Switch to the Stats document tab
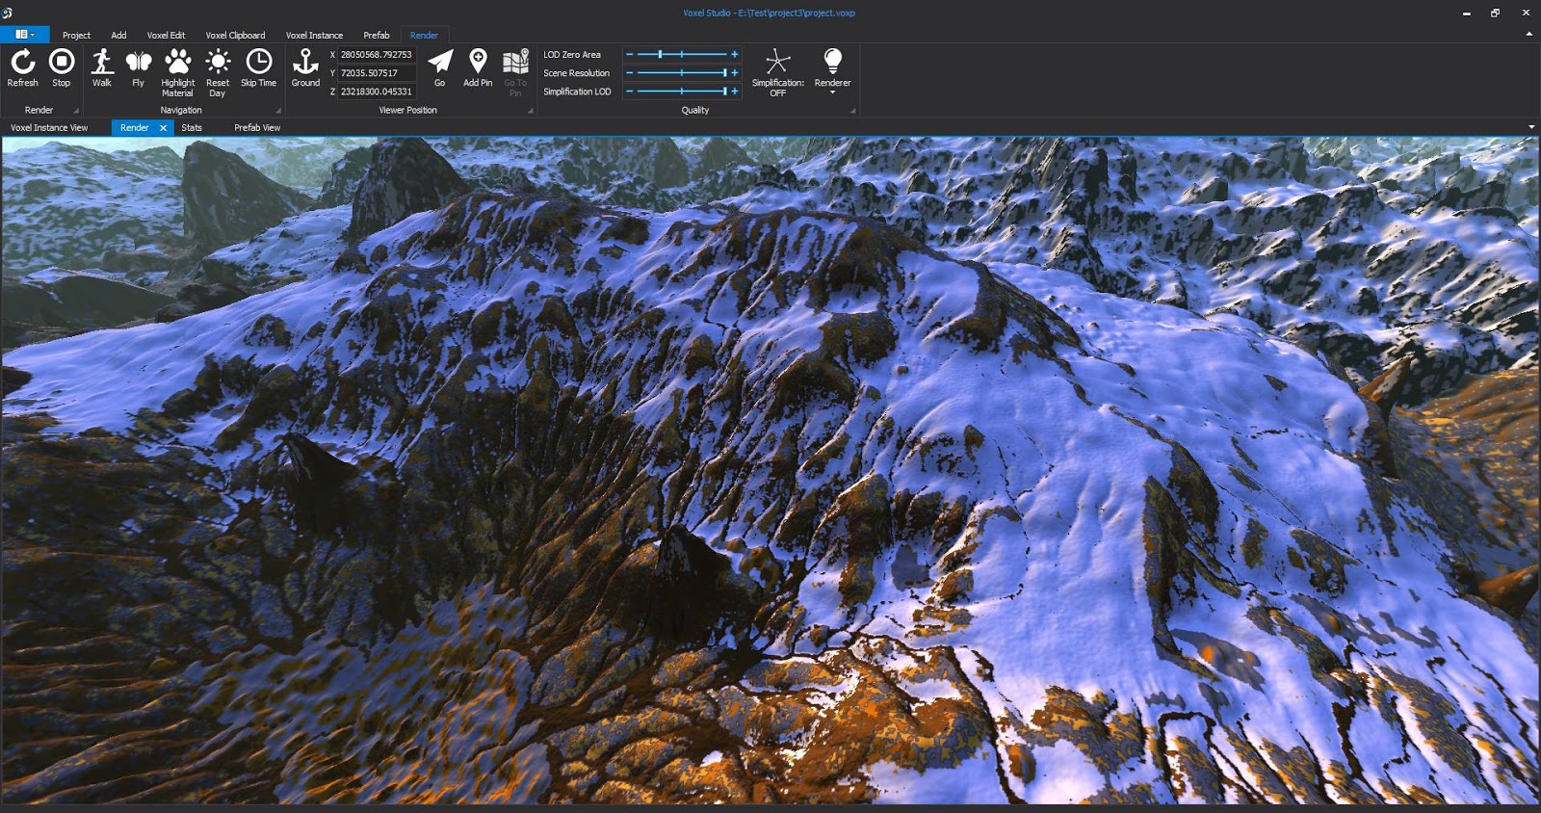Image resolution: width=1541 pixels, height=813 pixels. [x=192, y=127]
